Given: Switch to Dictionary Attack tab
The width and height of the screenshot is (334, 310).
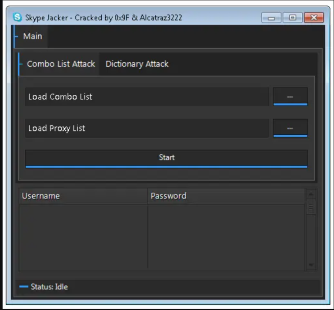Looking at the screenshot, I should (137, 64).
